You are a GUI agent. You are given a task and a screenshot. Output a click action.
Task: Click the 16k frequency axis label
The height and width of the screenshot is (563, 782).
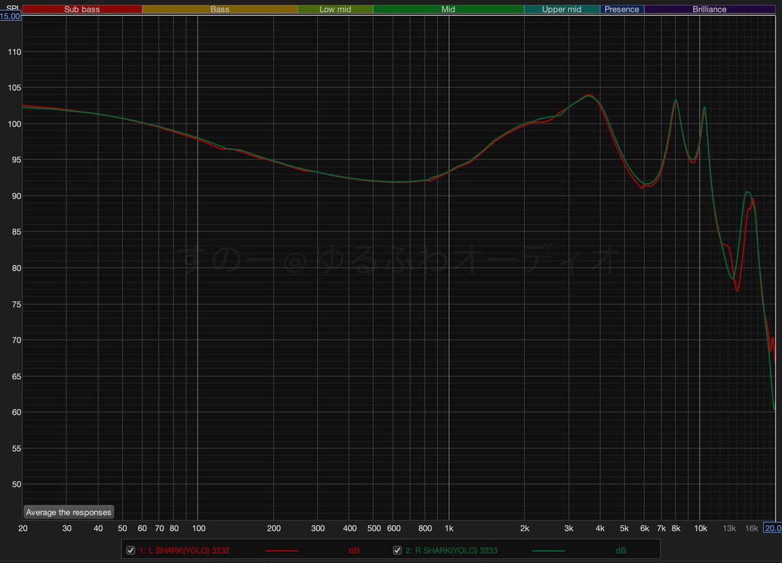[x=751, y=528]
